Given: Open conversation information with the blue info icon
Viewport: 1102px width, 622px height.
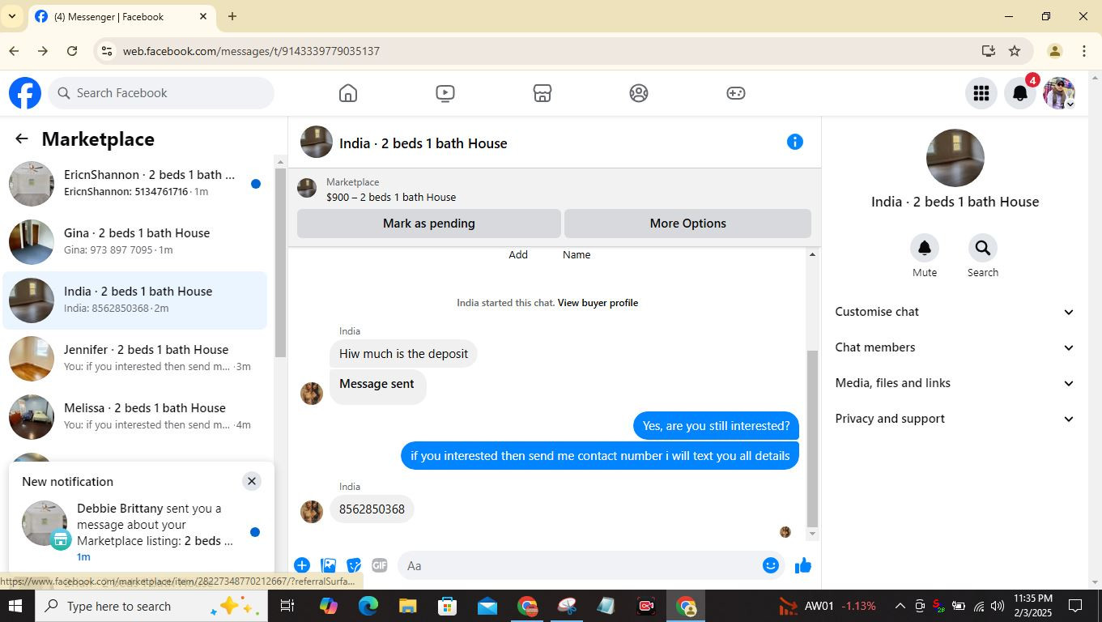Looking at the screenshot, I should (x=795, y=142).
